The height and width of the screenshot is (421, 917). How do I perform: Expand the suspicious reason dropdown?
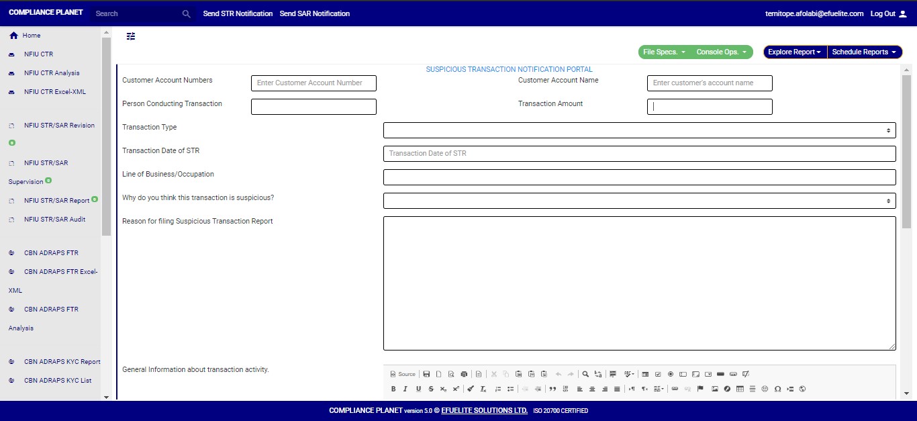pyautogui.click(x=639, y=201)
